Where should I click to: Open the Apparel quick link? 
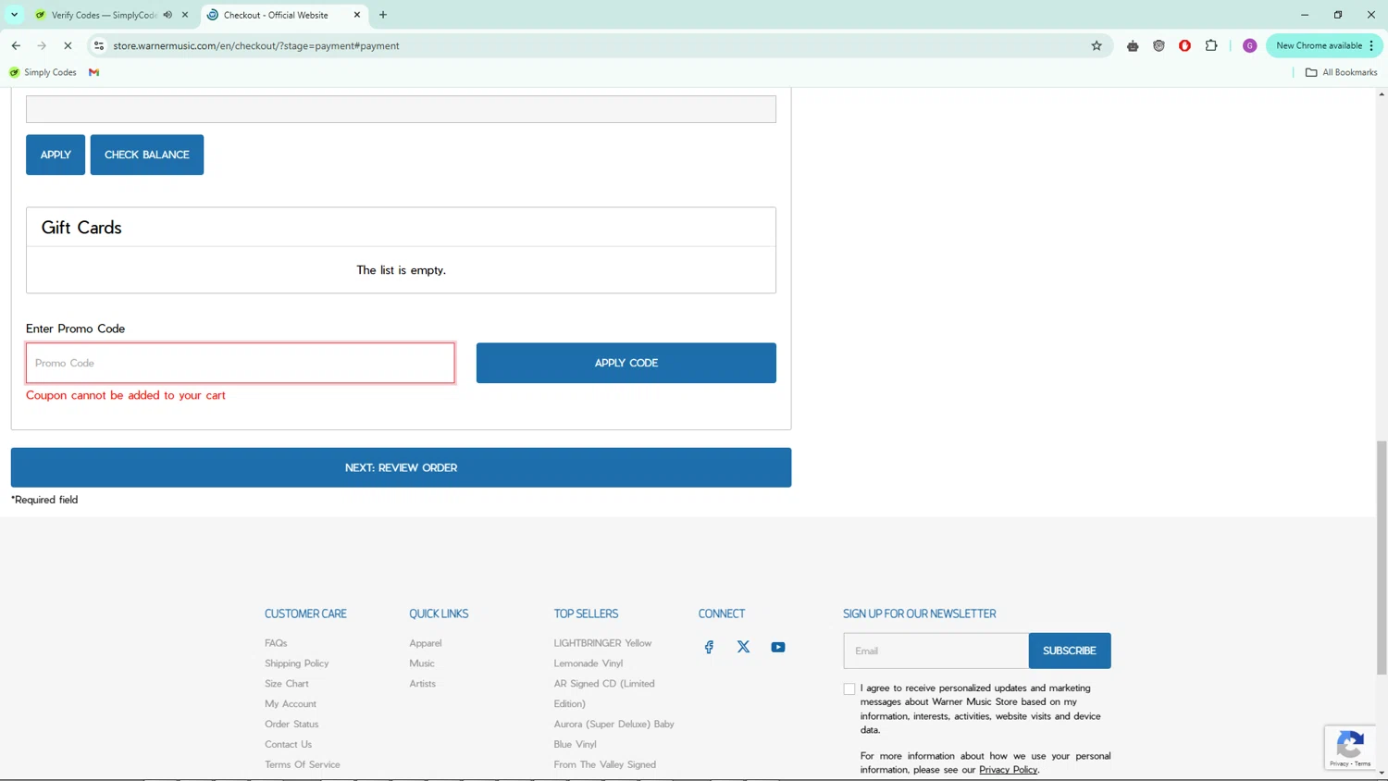426,643
